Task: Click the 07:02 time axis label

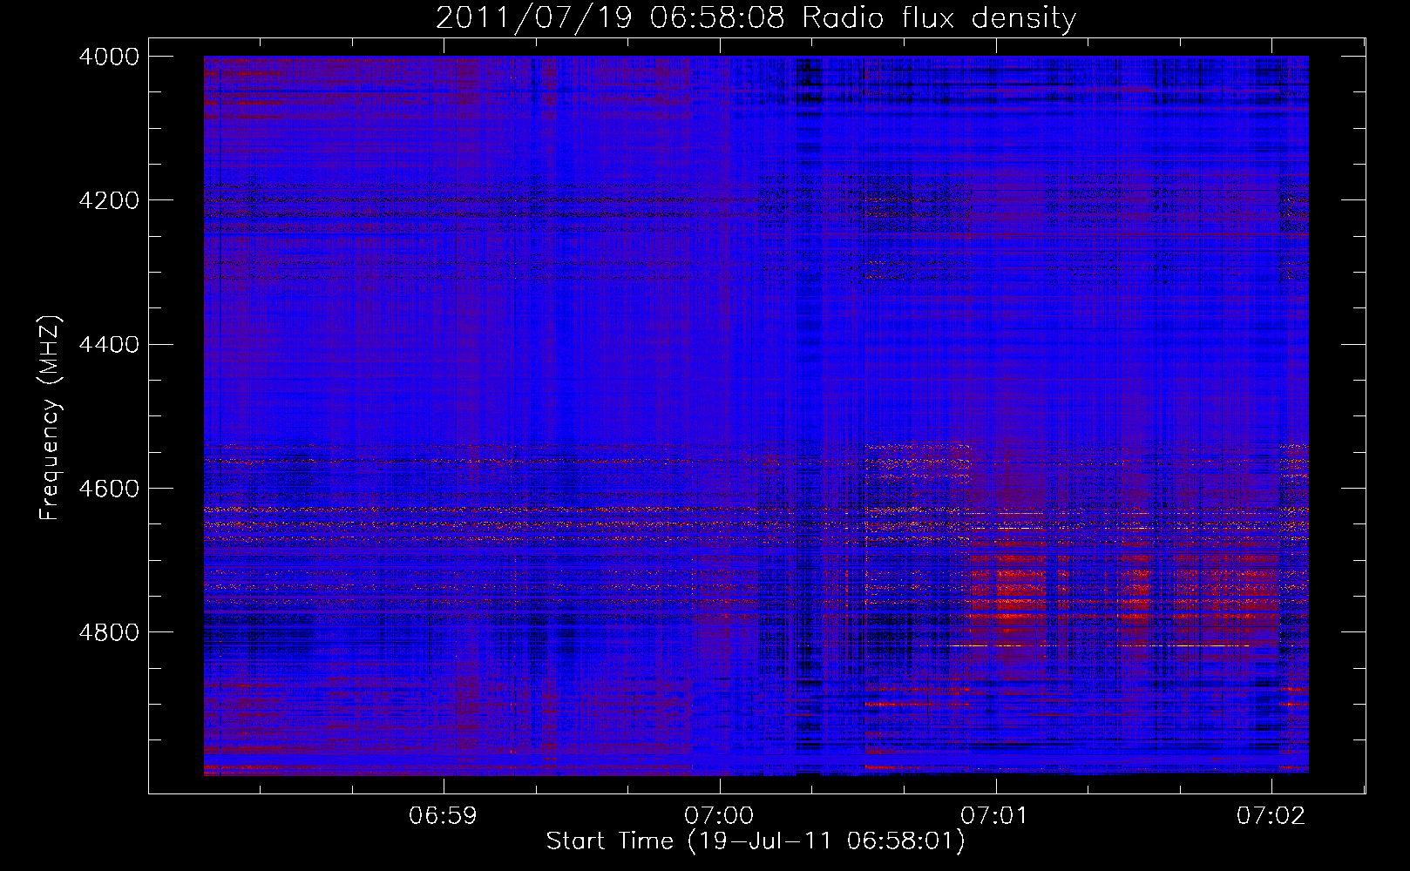Action: pyautogui.click(x=1271, y=816)
